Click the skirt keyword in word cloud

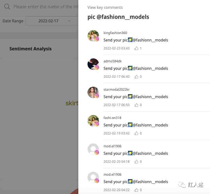click(72, 103)
